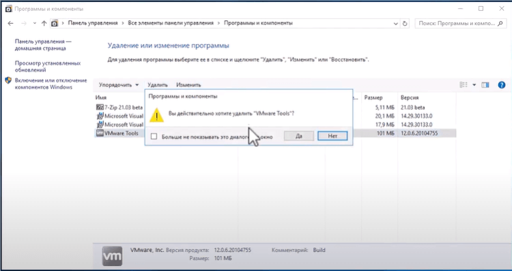
Task: Click the 'Программы и компоненты' breadcrumb
Action: point(258,23)
